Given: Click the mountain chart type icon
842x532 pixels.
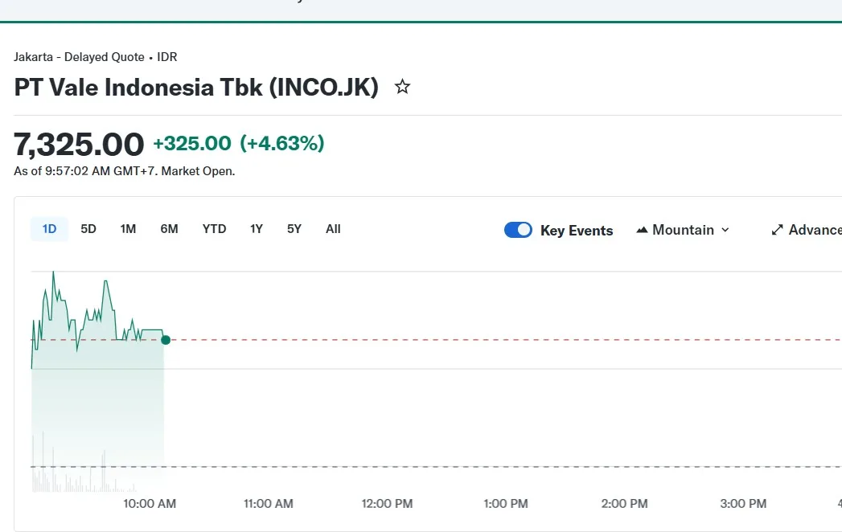Looking at the screenshot, I should (x=642, y=230).
